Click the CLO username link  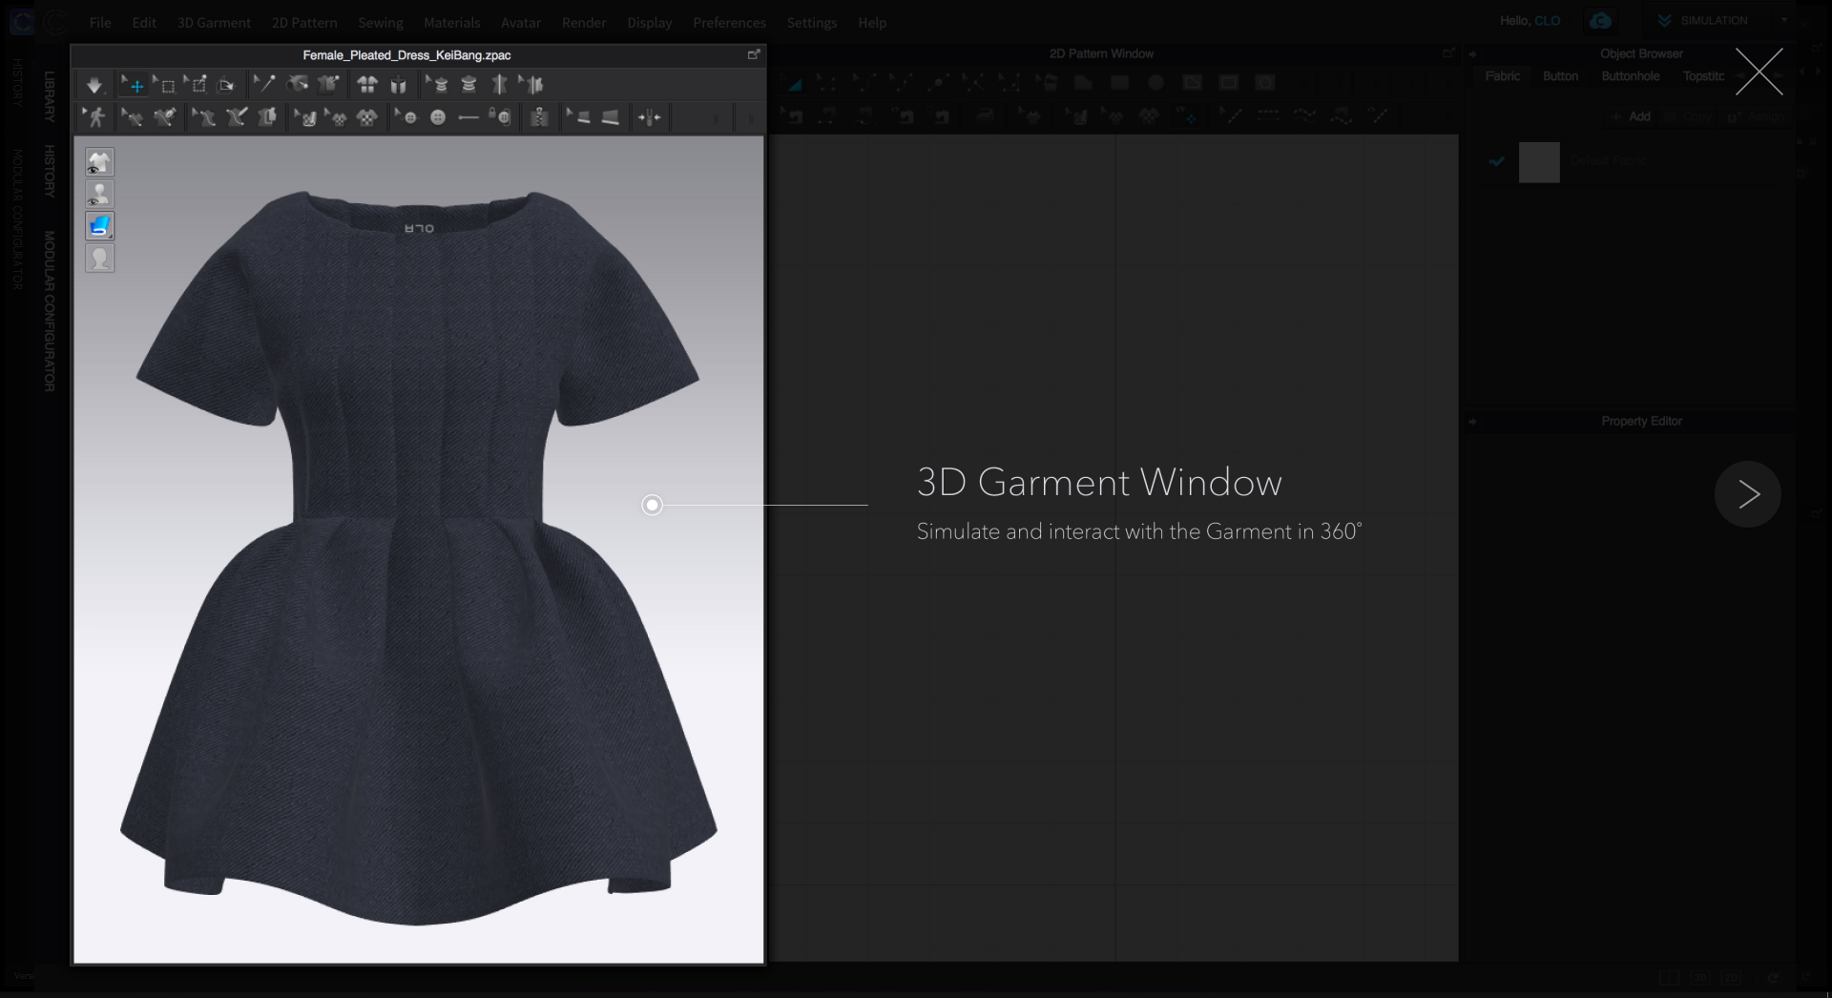[x=1547, y=20]
